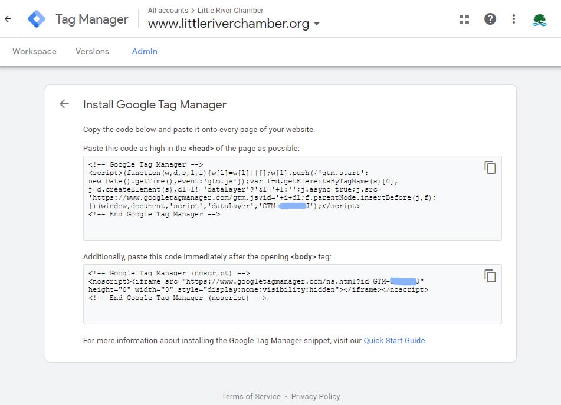The height and width of the screenshot is (405, 561).
Task: Go back from Install Google Tag Manager
Action: (64, 104)
